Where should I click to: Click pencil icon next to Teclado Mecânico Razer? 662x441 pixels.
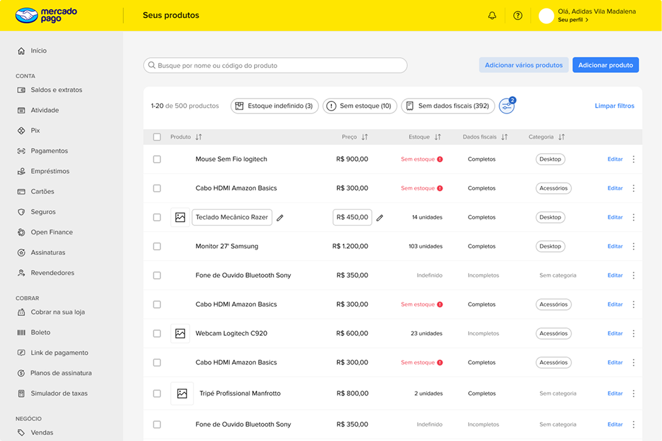(280, 217)
